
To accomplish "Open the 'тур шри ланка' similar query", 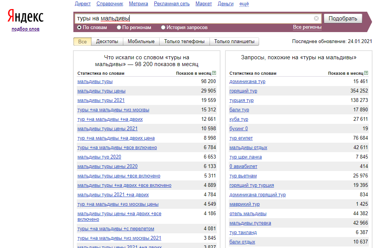I will 245,157.
